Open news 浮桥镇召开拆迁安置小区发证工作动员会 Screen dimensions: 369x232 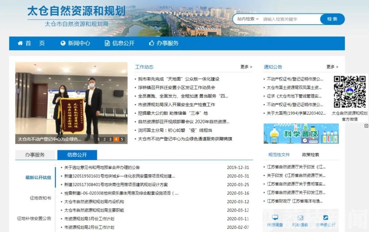click(177, 87)
